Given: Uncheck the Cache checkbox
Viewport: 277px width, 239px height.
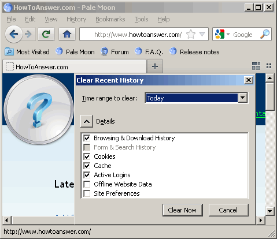Looking at the screenshot, I should [x=87, y=166].
